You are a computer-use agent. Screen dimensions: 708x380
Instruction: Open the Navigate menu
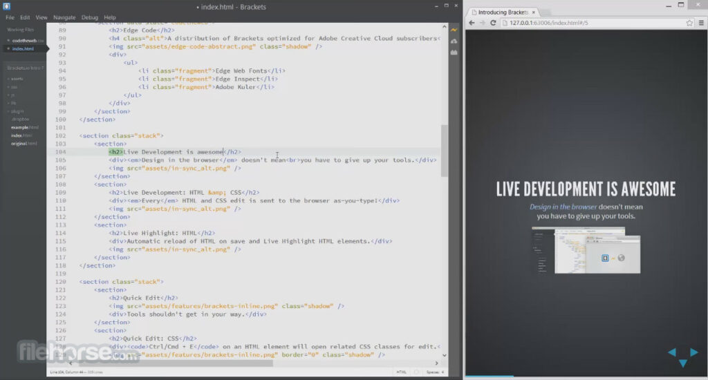(x=64, y=17)
